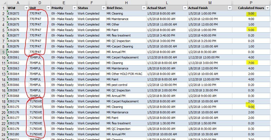Open the Actual Start filter dropdown
271x140 pixels.
point(185,8)
